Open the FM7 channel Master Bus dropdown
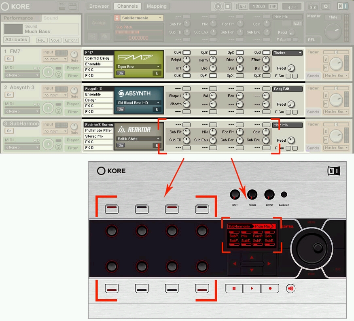Screen dimensions: 354x321 pyautogui.click(x=336, y=76)
